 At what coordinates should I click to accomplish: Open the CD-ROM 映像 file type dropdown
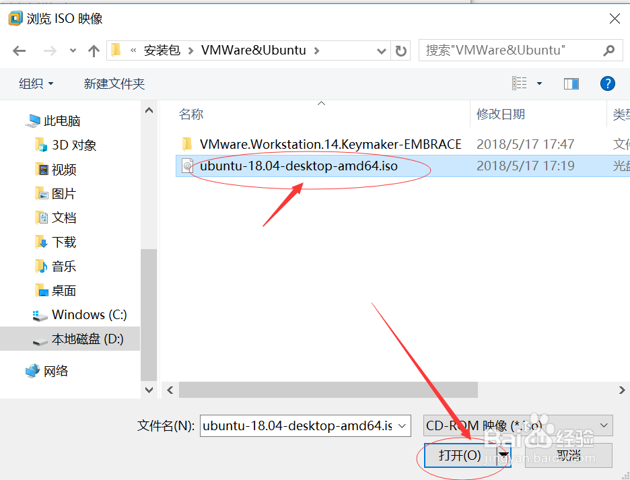click(x=518, y=425)
